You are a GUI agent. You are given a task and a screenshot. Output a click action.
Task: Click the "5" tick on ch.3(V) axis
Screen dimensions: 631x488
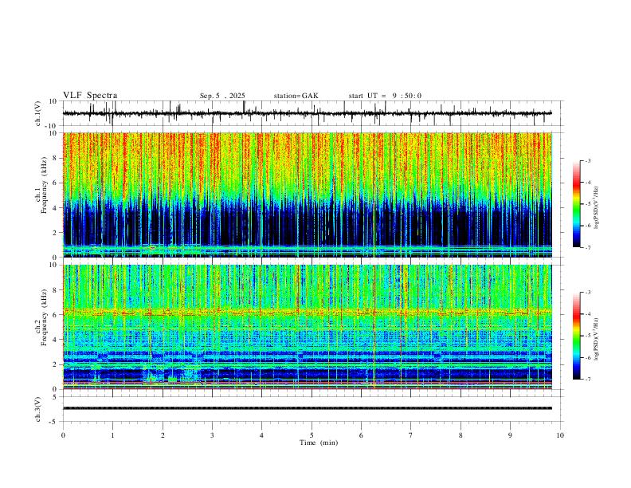[x=56, y=396]
